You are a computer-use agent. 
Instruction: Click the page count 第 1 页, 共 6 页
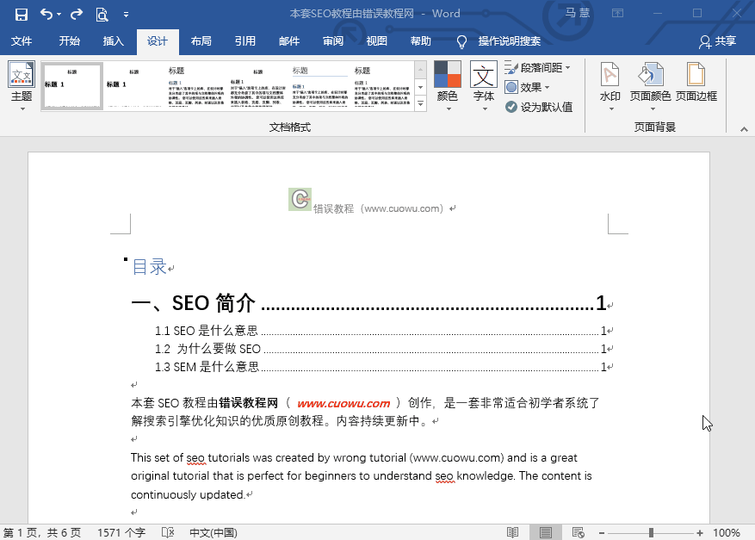pyautogui.click(x=42, y=533)
